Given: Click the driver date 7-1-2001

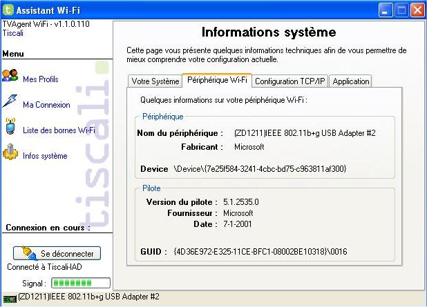Looking at the screenshot, I should [x=237, y=224].
